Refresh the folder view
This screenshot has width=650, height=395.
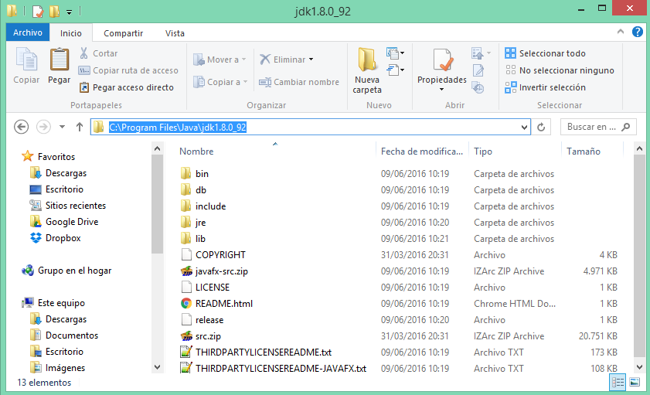(x=541, y=127)
